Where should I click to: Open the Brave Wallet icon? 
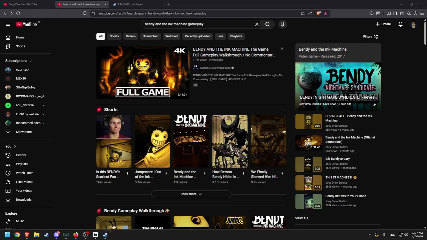click(402, 13)
